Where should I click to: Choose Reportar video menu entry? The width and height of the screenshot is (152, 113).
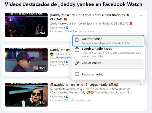(x=108, y=74)
